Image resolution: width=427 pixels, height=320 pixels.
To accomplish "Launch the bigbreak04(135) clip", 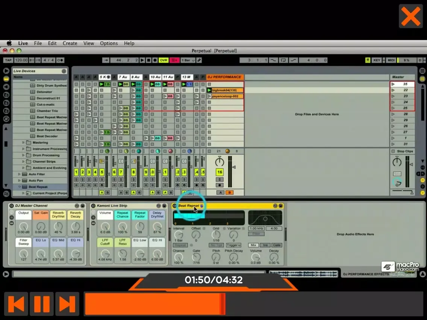I will click(209, 91).
